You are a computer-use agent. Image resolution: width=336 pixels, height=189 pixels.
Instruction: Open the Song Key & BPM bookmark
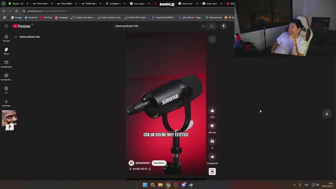coord(163,18)
